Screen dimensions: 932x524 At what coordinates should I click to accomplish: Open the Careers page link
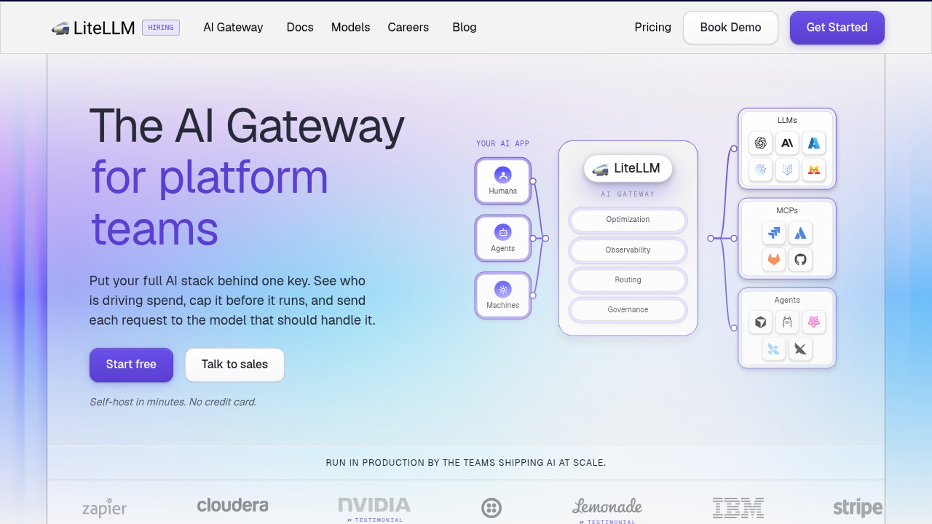(x=408, y=28)
